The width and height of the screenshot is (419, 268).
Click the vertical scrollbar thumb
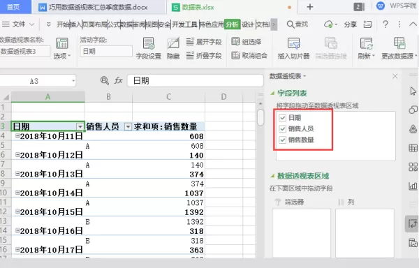point(260,117)
